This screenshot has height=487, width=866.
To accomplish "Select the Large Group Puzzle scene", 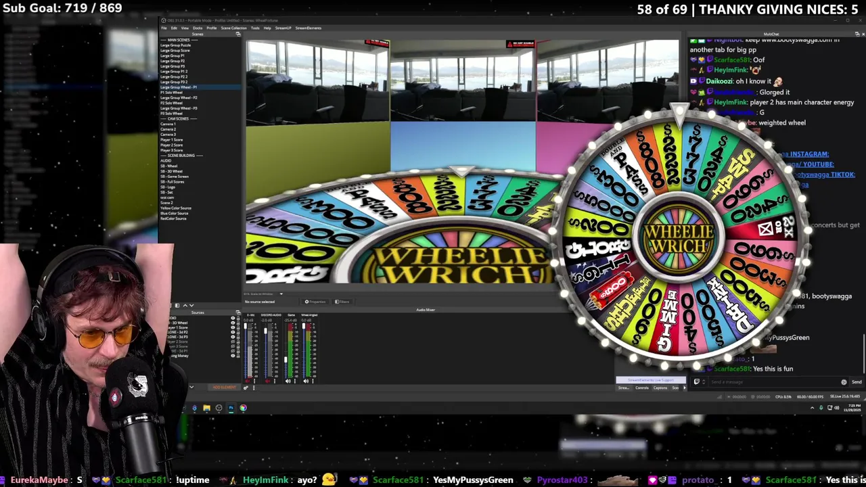I will (175, 45).
